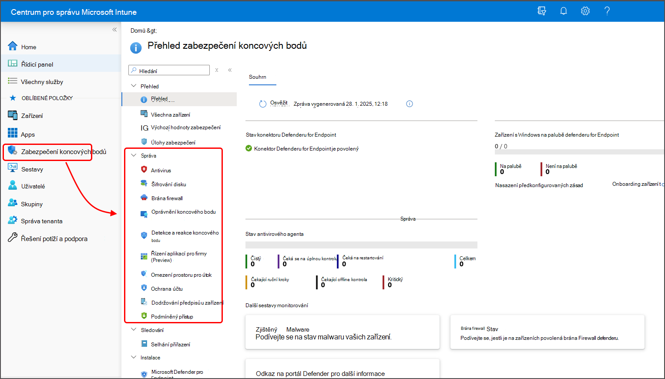Collapse the Sledování section chevron
The image size is (665, 379).
point(134,329)
